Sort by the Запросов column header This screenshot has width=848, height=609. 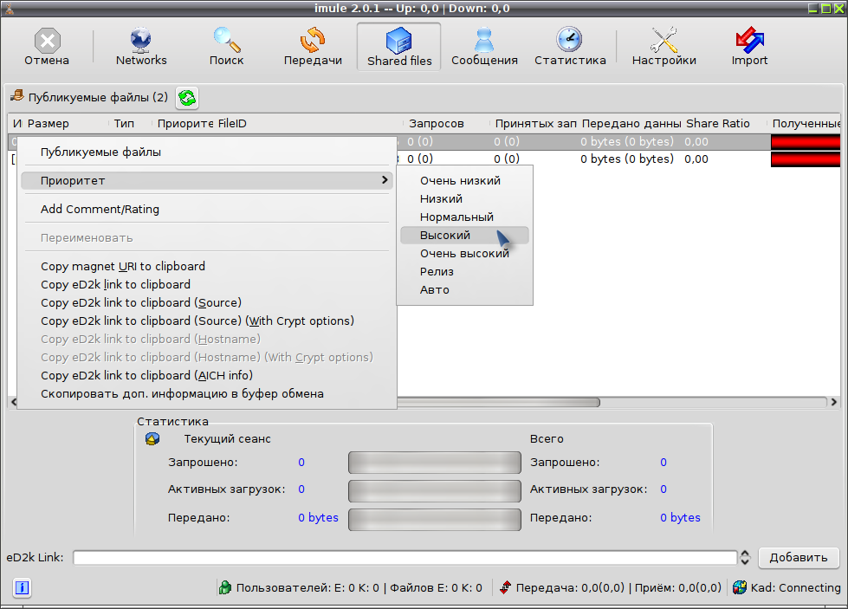click(x=446, y=123)
